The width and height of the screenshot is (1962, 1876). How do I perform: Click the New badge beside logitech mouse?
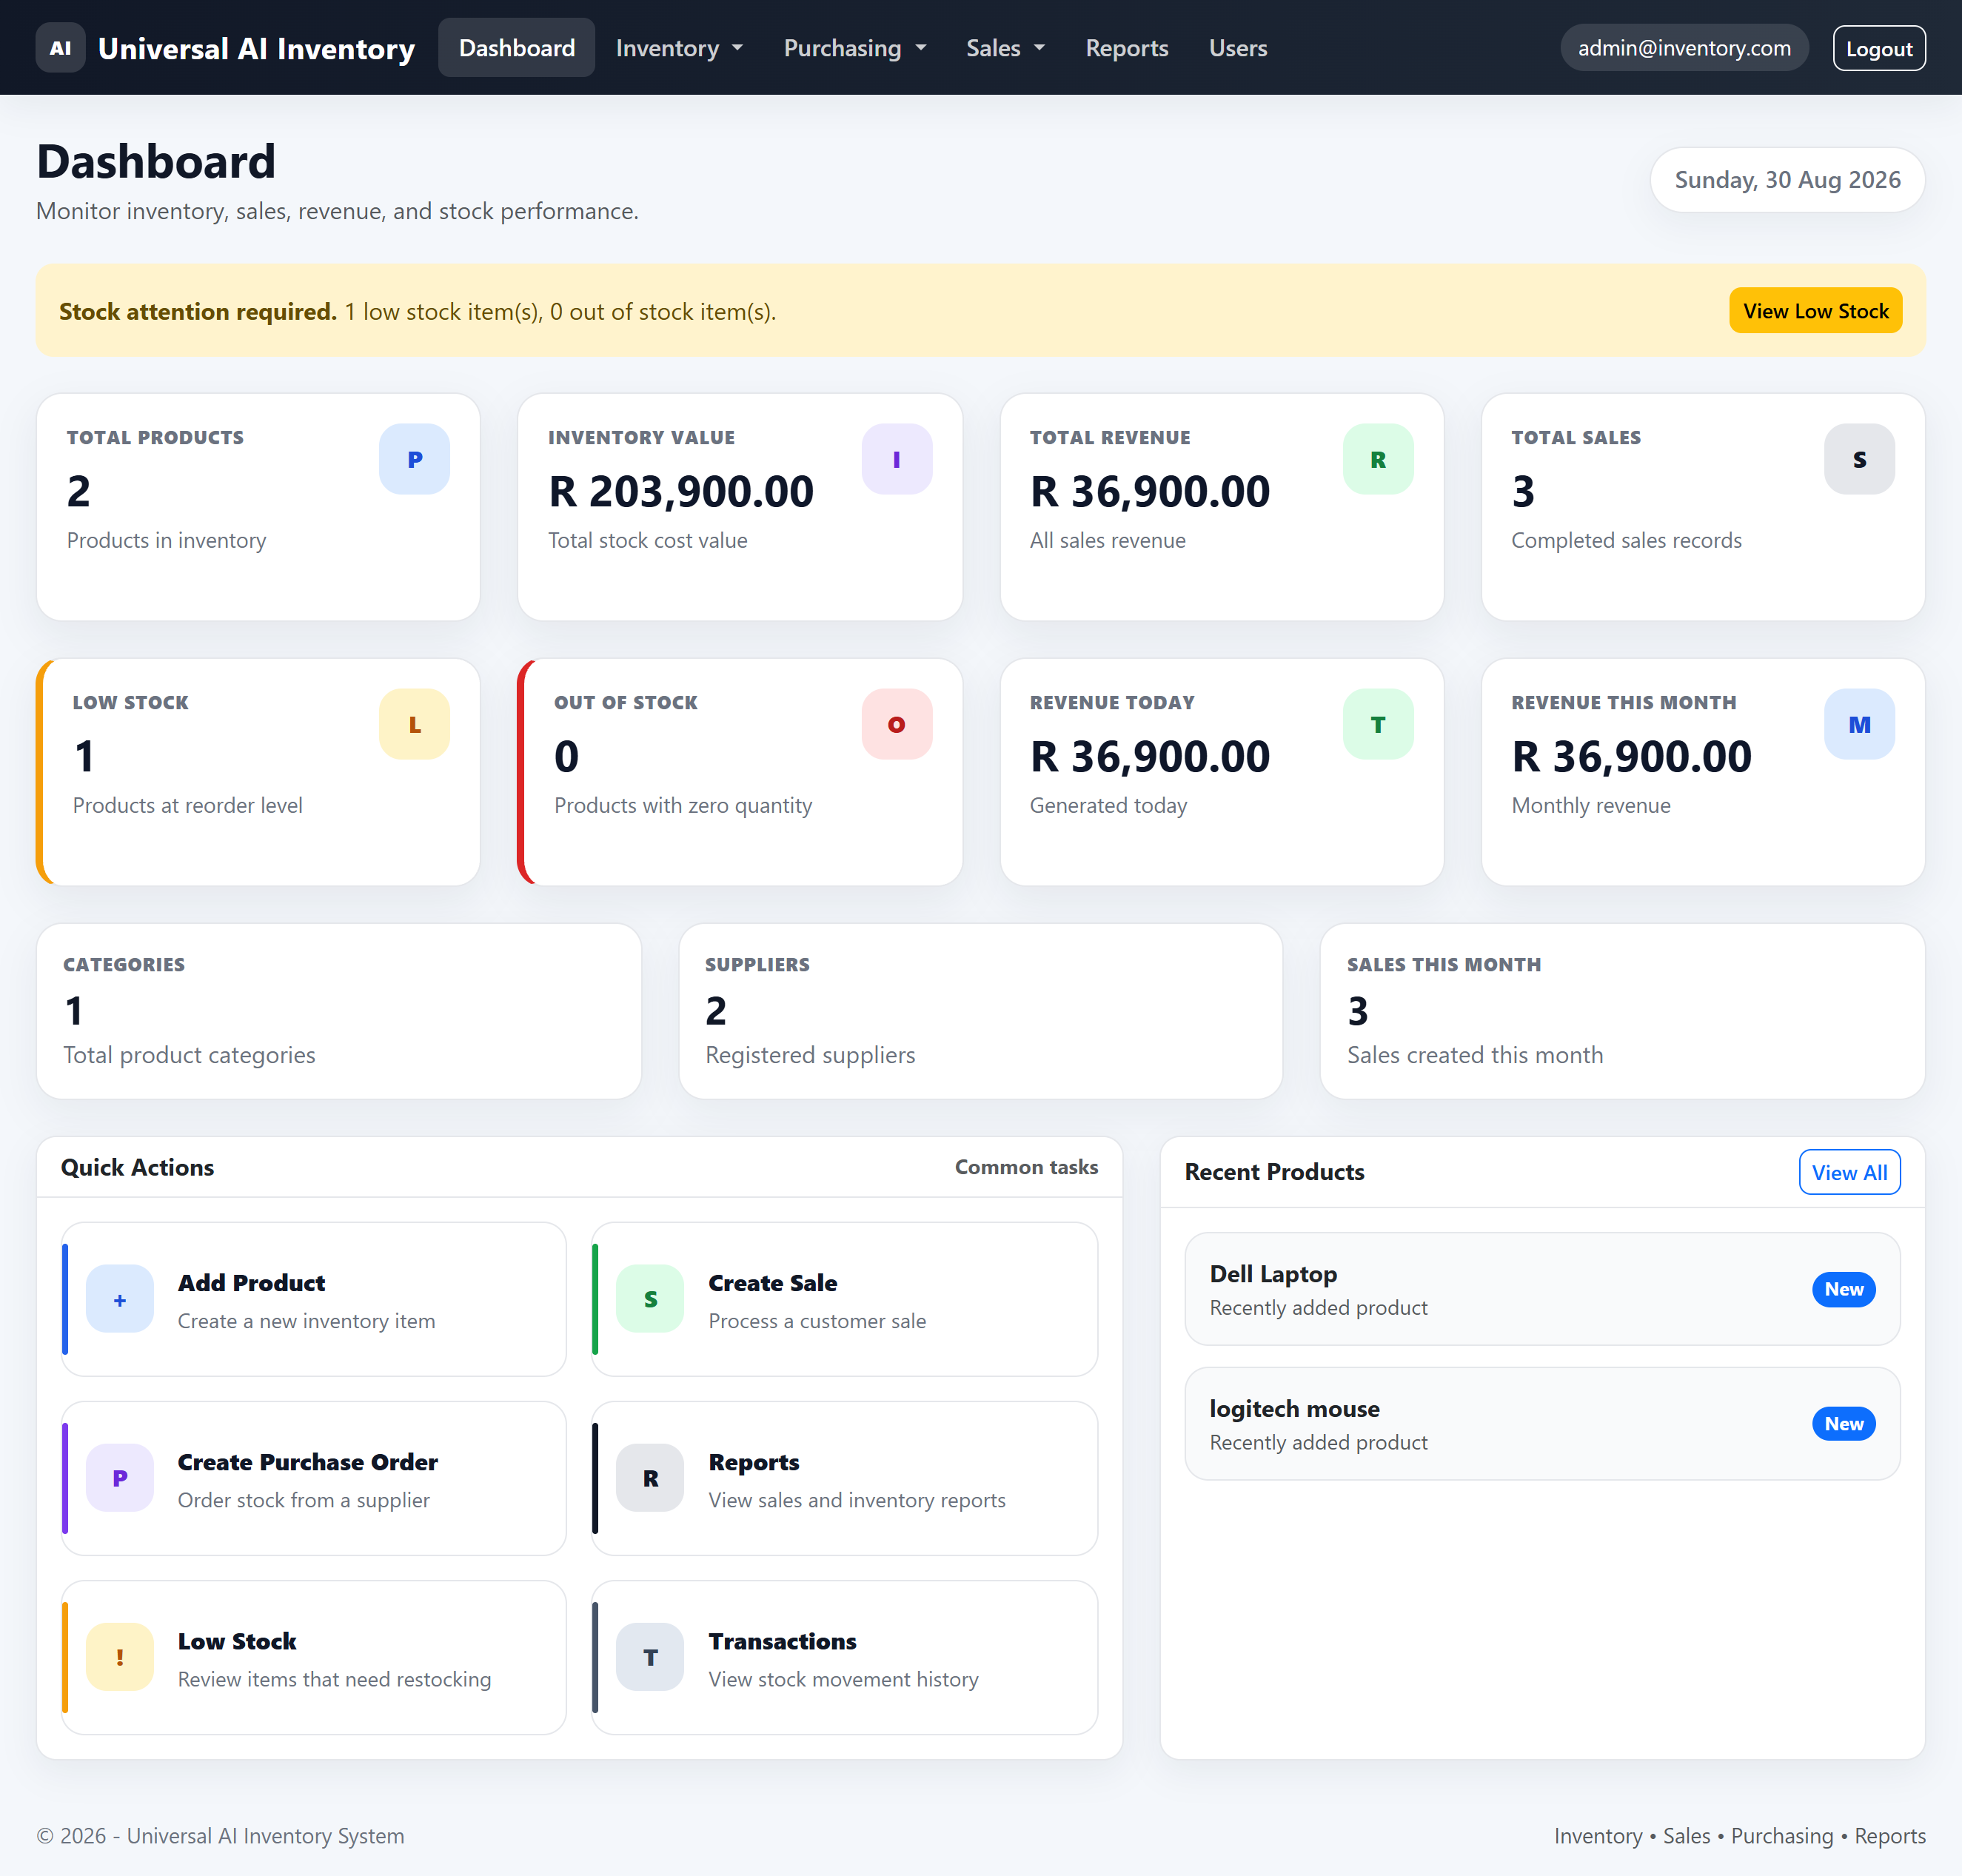(1843, 1424)
